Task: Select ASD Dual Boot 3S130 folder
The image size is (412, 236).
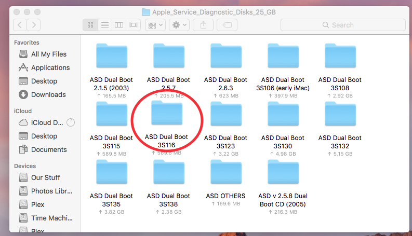Action: 283,114
